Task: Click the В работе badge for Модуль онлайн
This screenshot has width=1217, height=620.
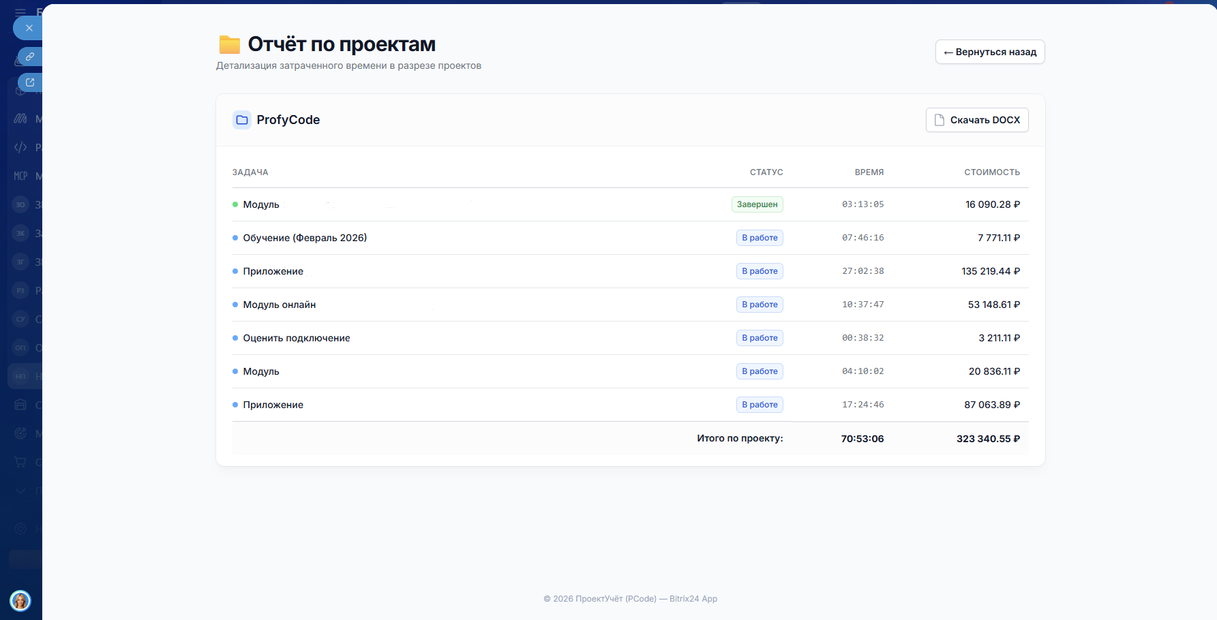Action: [x=760, y=305]
